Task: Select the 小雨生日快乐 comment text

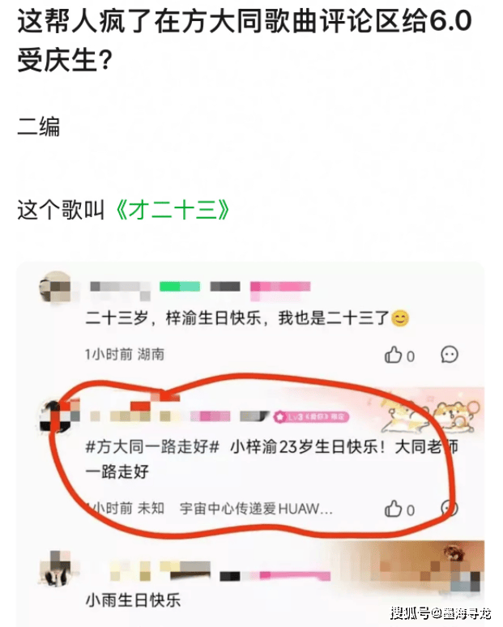Action: (133, 600)
